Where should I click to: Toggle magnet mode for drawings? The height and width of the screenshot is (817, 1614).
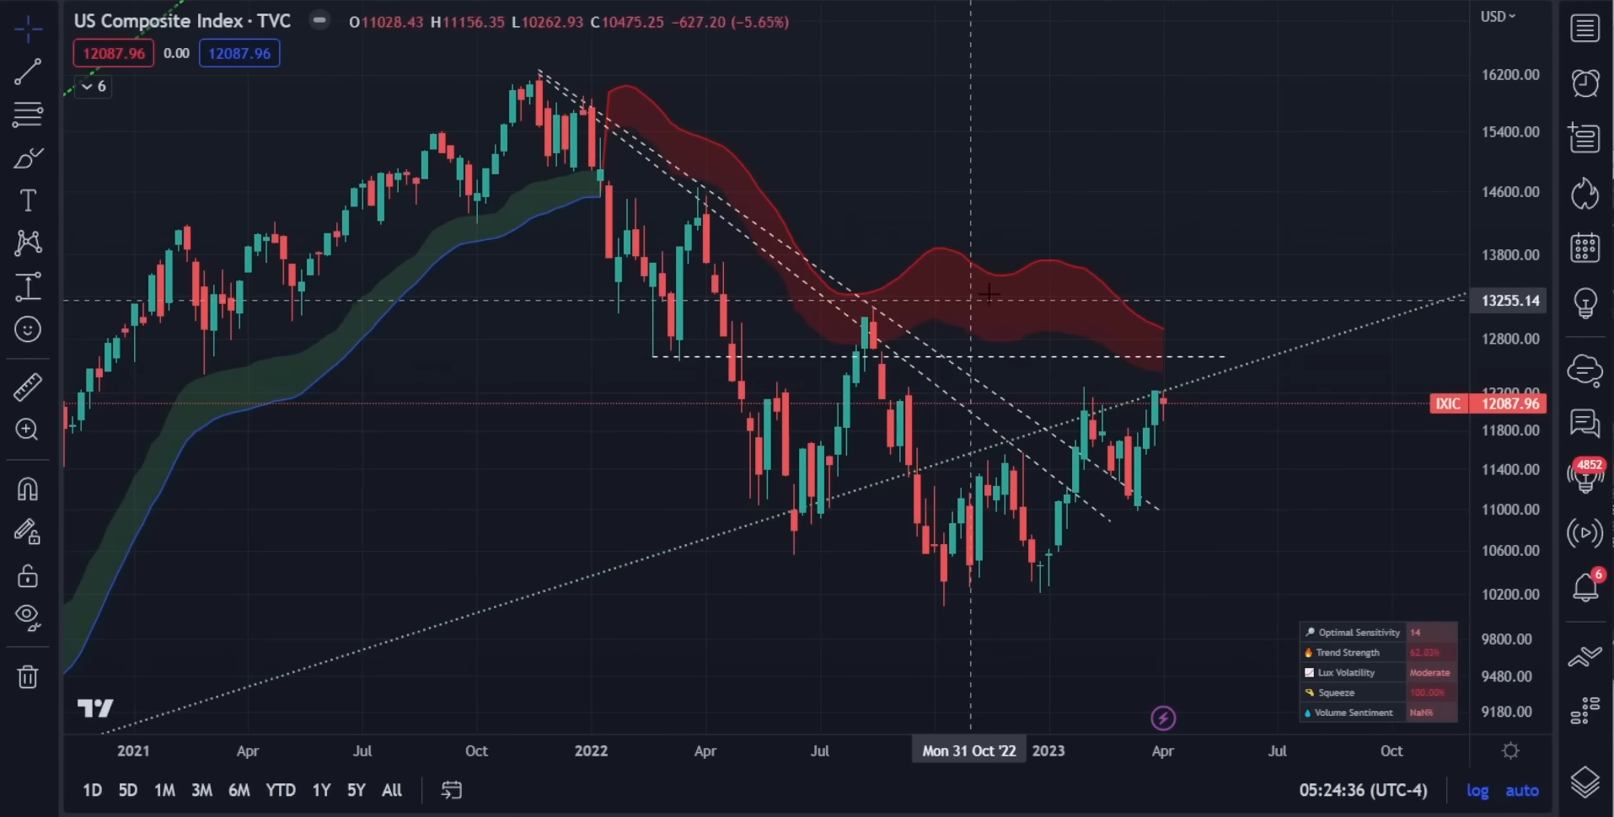pyautogui.click(x=28, y=489)
